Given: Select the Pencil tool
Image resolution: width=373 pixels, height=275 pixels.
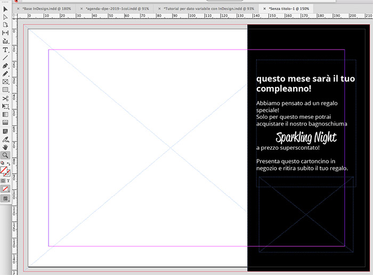Looking at the screenshot, I should click(x=5, y=74).
